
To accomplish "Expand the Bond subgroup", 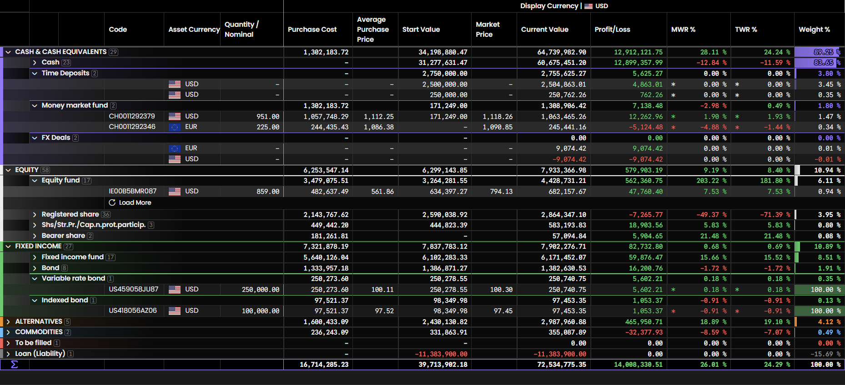I will pyautogui.click(x=35, y=268).
